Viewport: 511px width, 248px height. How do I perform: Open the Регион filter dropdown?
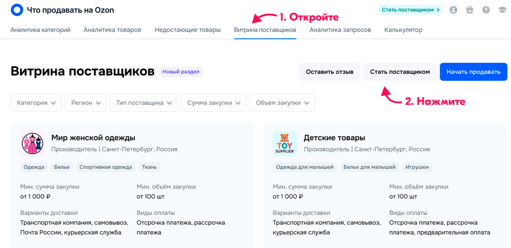coord(86,103)
